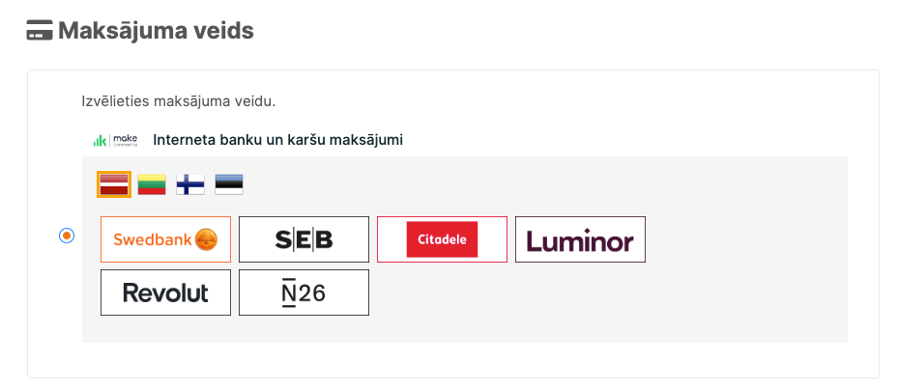Screen dimensions: 898x390
Task: Pay using N26
Action: [304, 292]
